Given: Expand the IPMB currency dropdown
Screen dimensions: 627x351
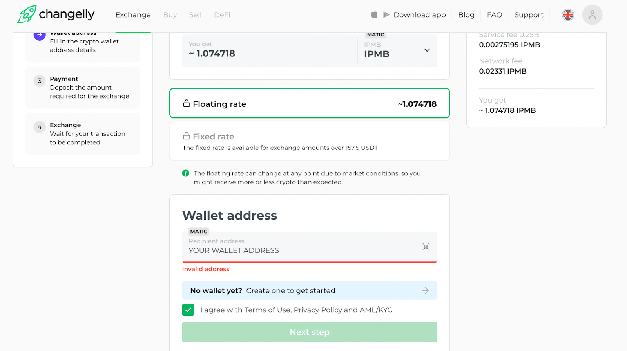Looking at the screenshot, I should pos(427,50).
